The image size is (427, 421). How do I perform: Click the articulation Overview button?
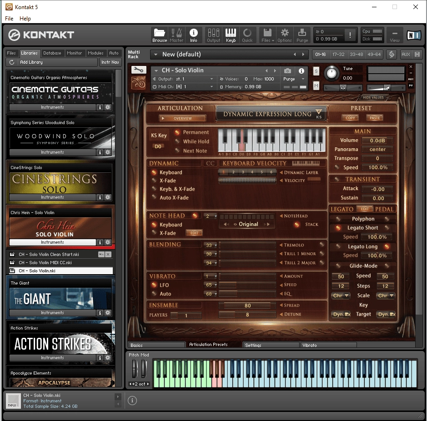tap(182, 118)
